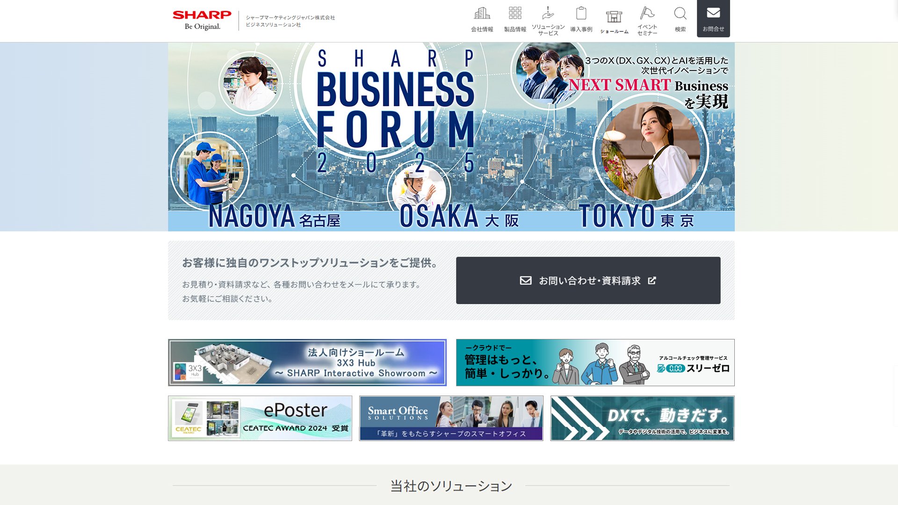
Task: Open the 会社情報 building icon menu
Action: click(x=482, y=20)
